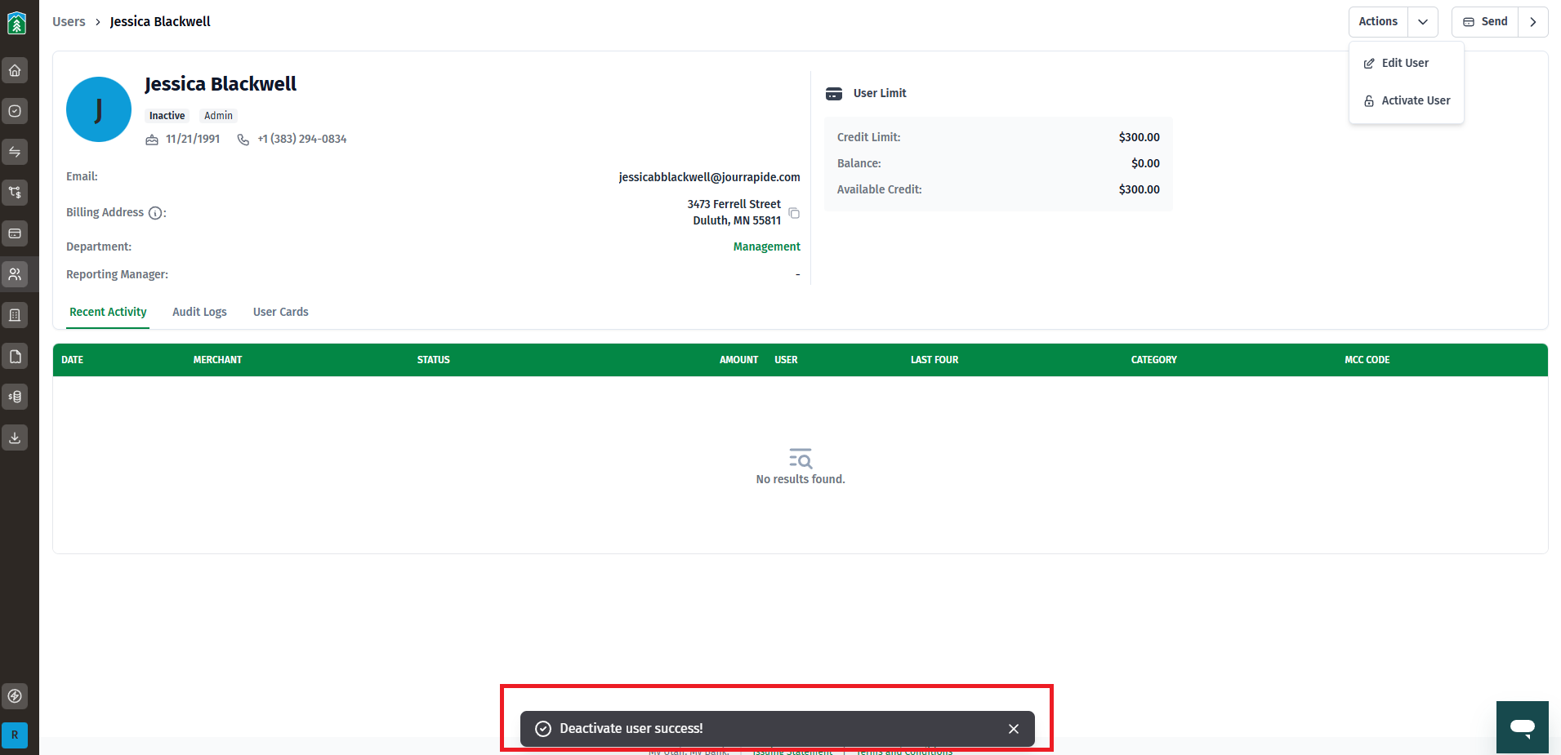The image size is (1561, 755).
Task: Click the green tree logo
Action: point(16,23)
